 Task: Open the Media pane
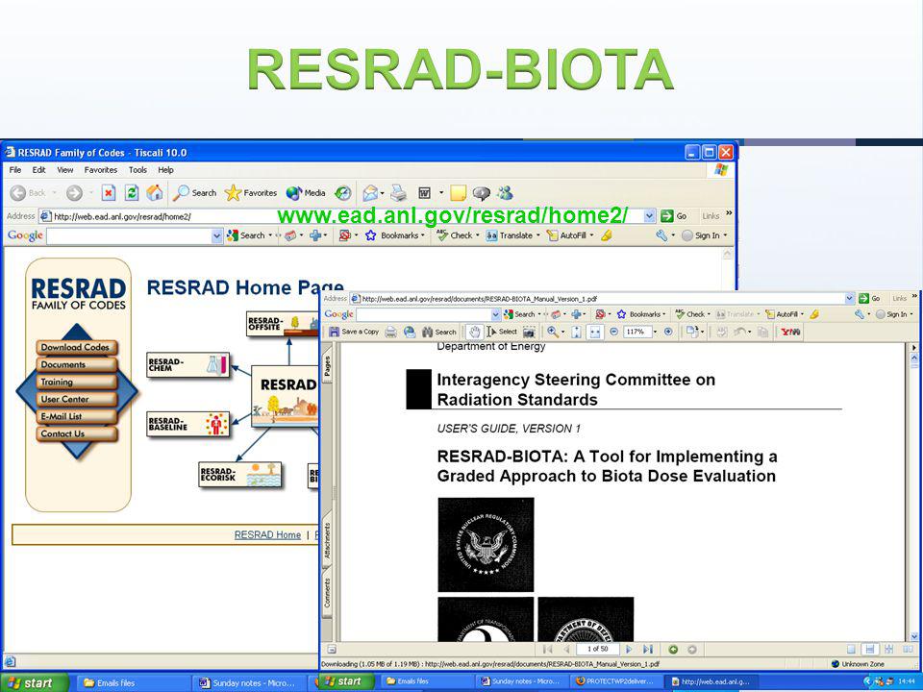point(306,192)
